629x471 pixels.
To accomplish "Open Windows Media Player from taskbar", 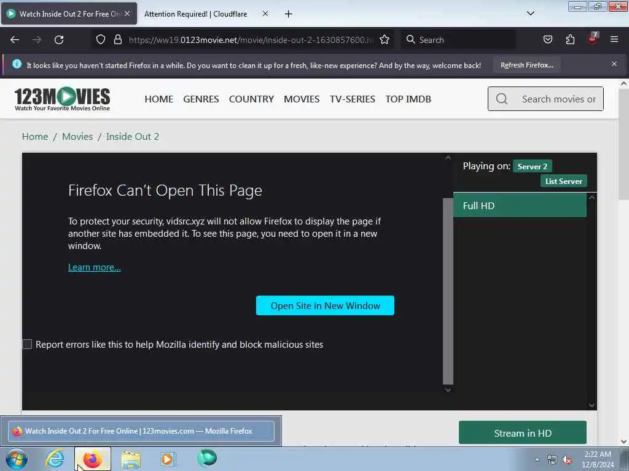I will click(x=167, y=459).
